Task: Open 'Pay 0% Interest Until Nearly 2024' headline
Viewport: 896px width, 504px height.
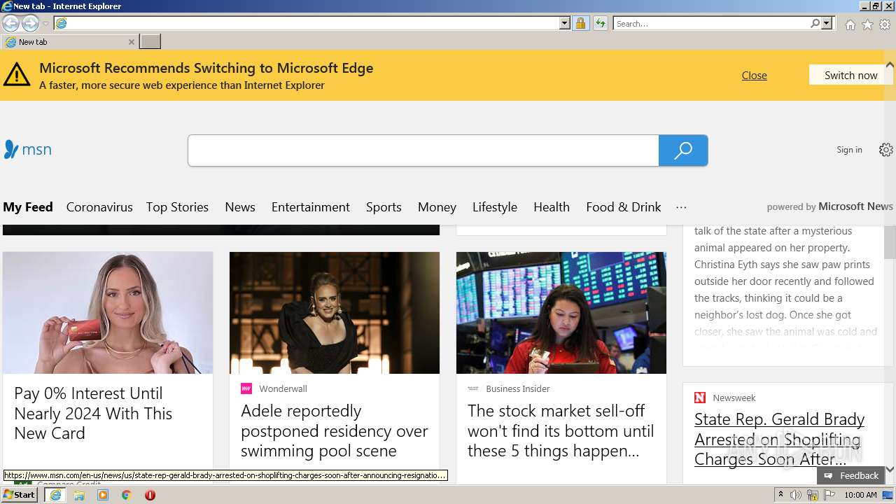Action: pos(93,413)
